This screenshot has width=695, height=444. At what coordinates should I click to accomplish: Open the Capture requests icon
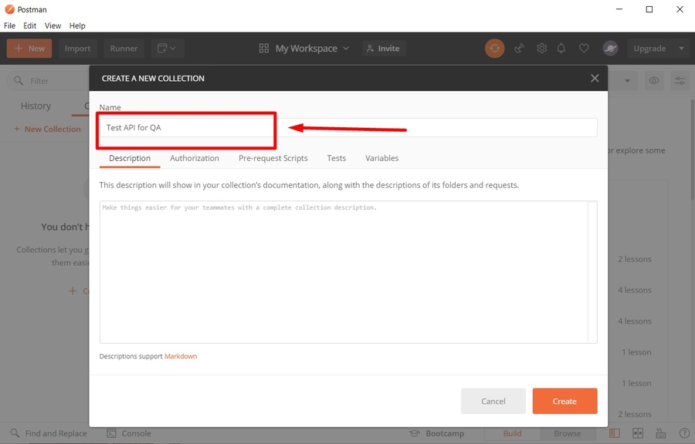[x=519, y=48]
